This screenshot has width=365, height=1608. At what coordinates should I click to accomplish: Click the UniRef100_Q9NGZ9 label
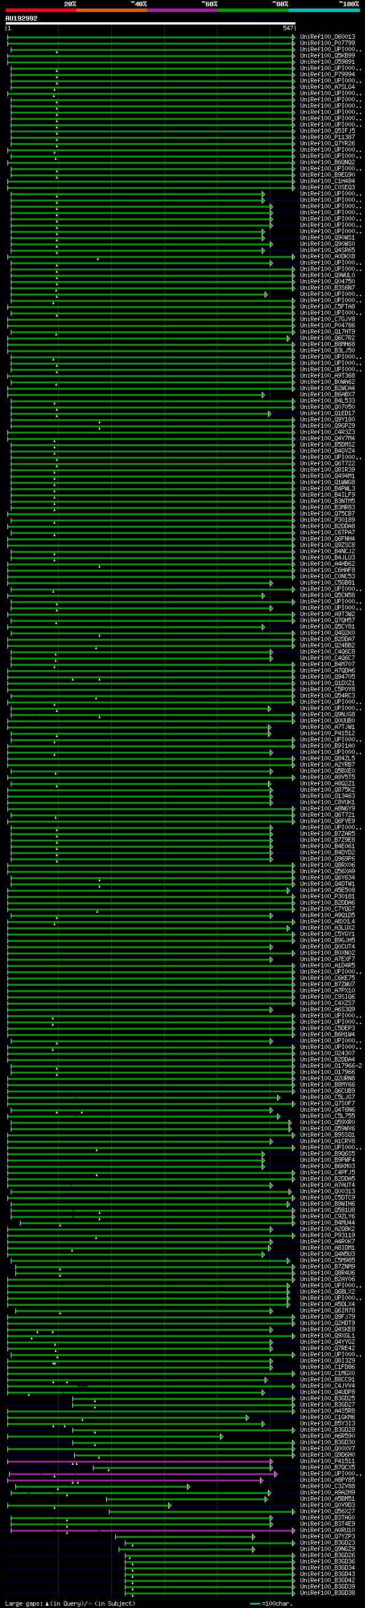[327, 1549]
